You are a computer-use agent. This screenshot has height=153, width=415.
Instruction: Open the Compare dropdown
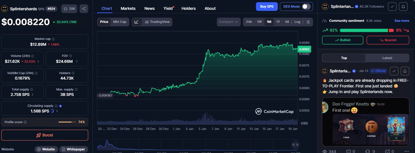[229, 22]
